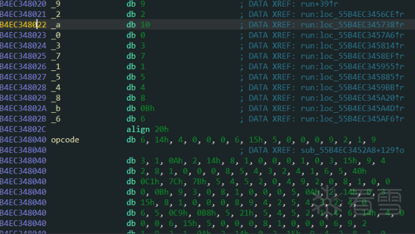Follow xref run:loc_55B4EC345885
This screenshot has height=234, width=415.
point(352,77)
